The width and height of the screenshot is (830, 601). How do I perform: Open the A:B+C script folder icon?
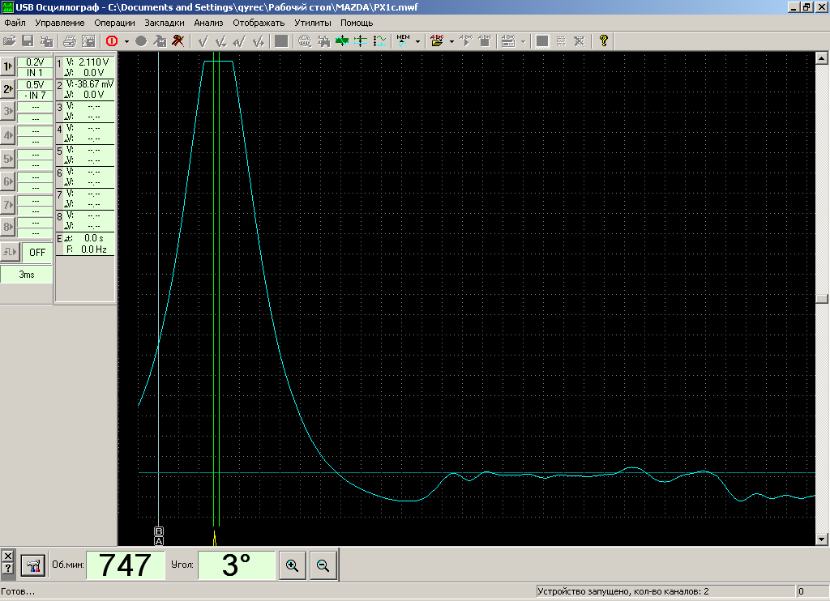point(438,40)
